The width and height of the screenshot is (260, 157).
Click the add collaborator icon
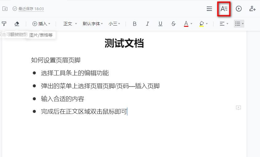click(x=252, y=9)
